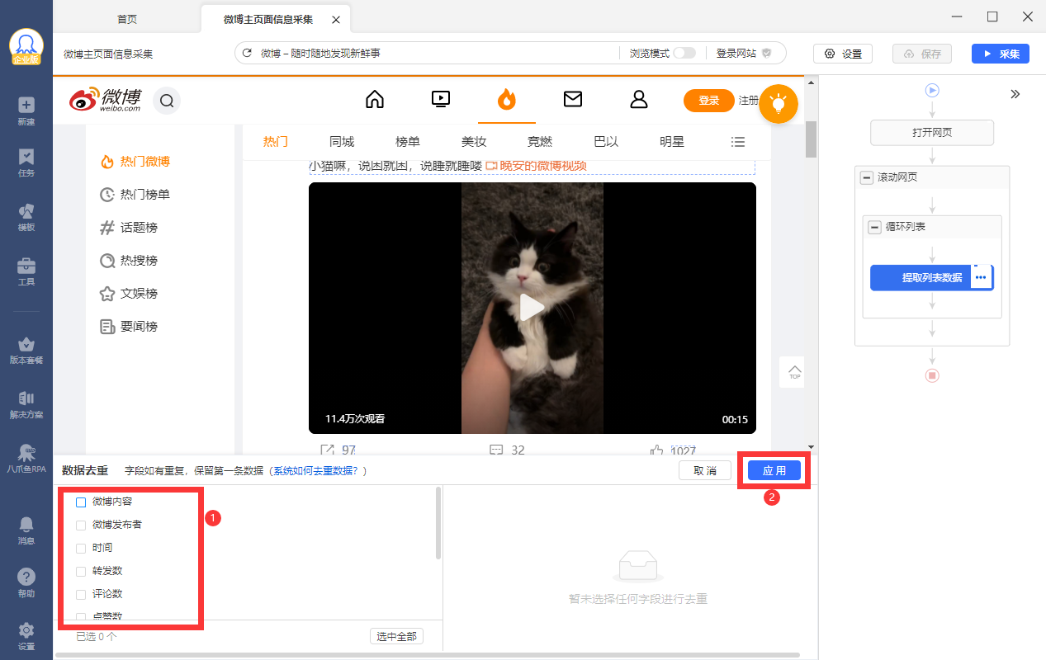Check the 时间 checkbox

[x=81, y=548]
